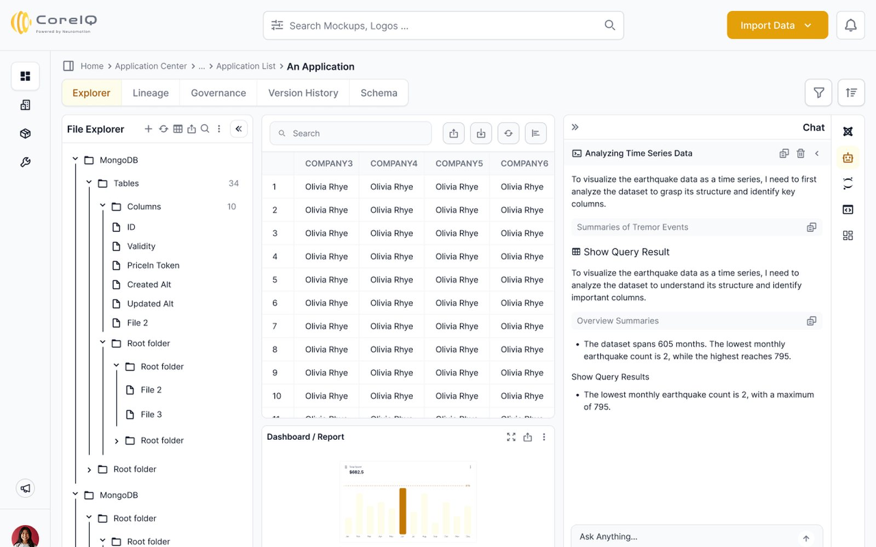Collapse the top MongoDB tree node

click(76, 159)
